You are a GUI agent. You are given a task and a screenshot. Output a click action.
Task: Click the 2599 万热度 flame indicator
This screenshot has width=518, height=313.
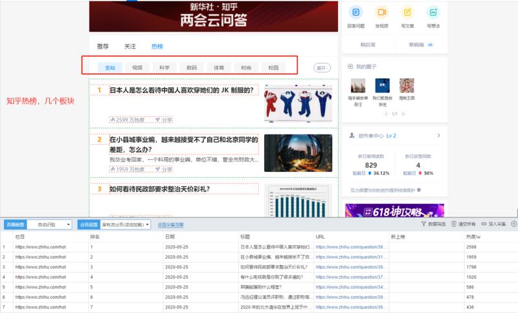[x=128, y=120]
